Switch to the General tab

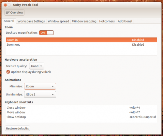[9, 21]
